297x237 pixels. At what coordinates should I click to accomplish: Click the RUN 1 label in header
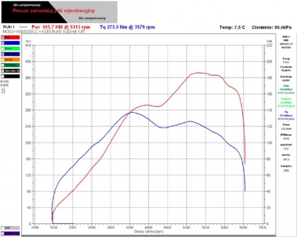(9, 27)
